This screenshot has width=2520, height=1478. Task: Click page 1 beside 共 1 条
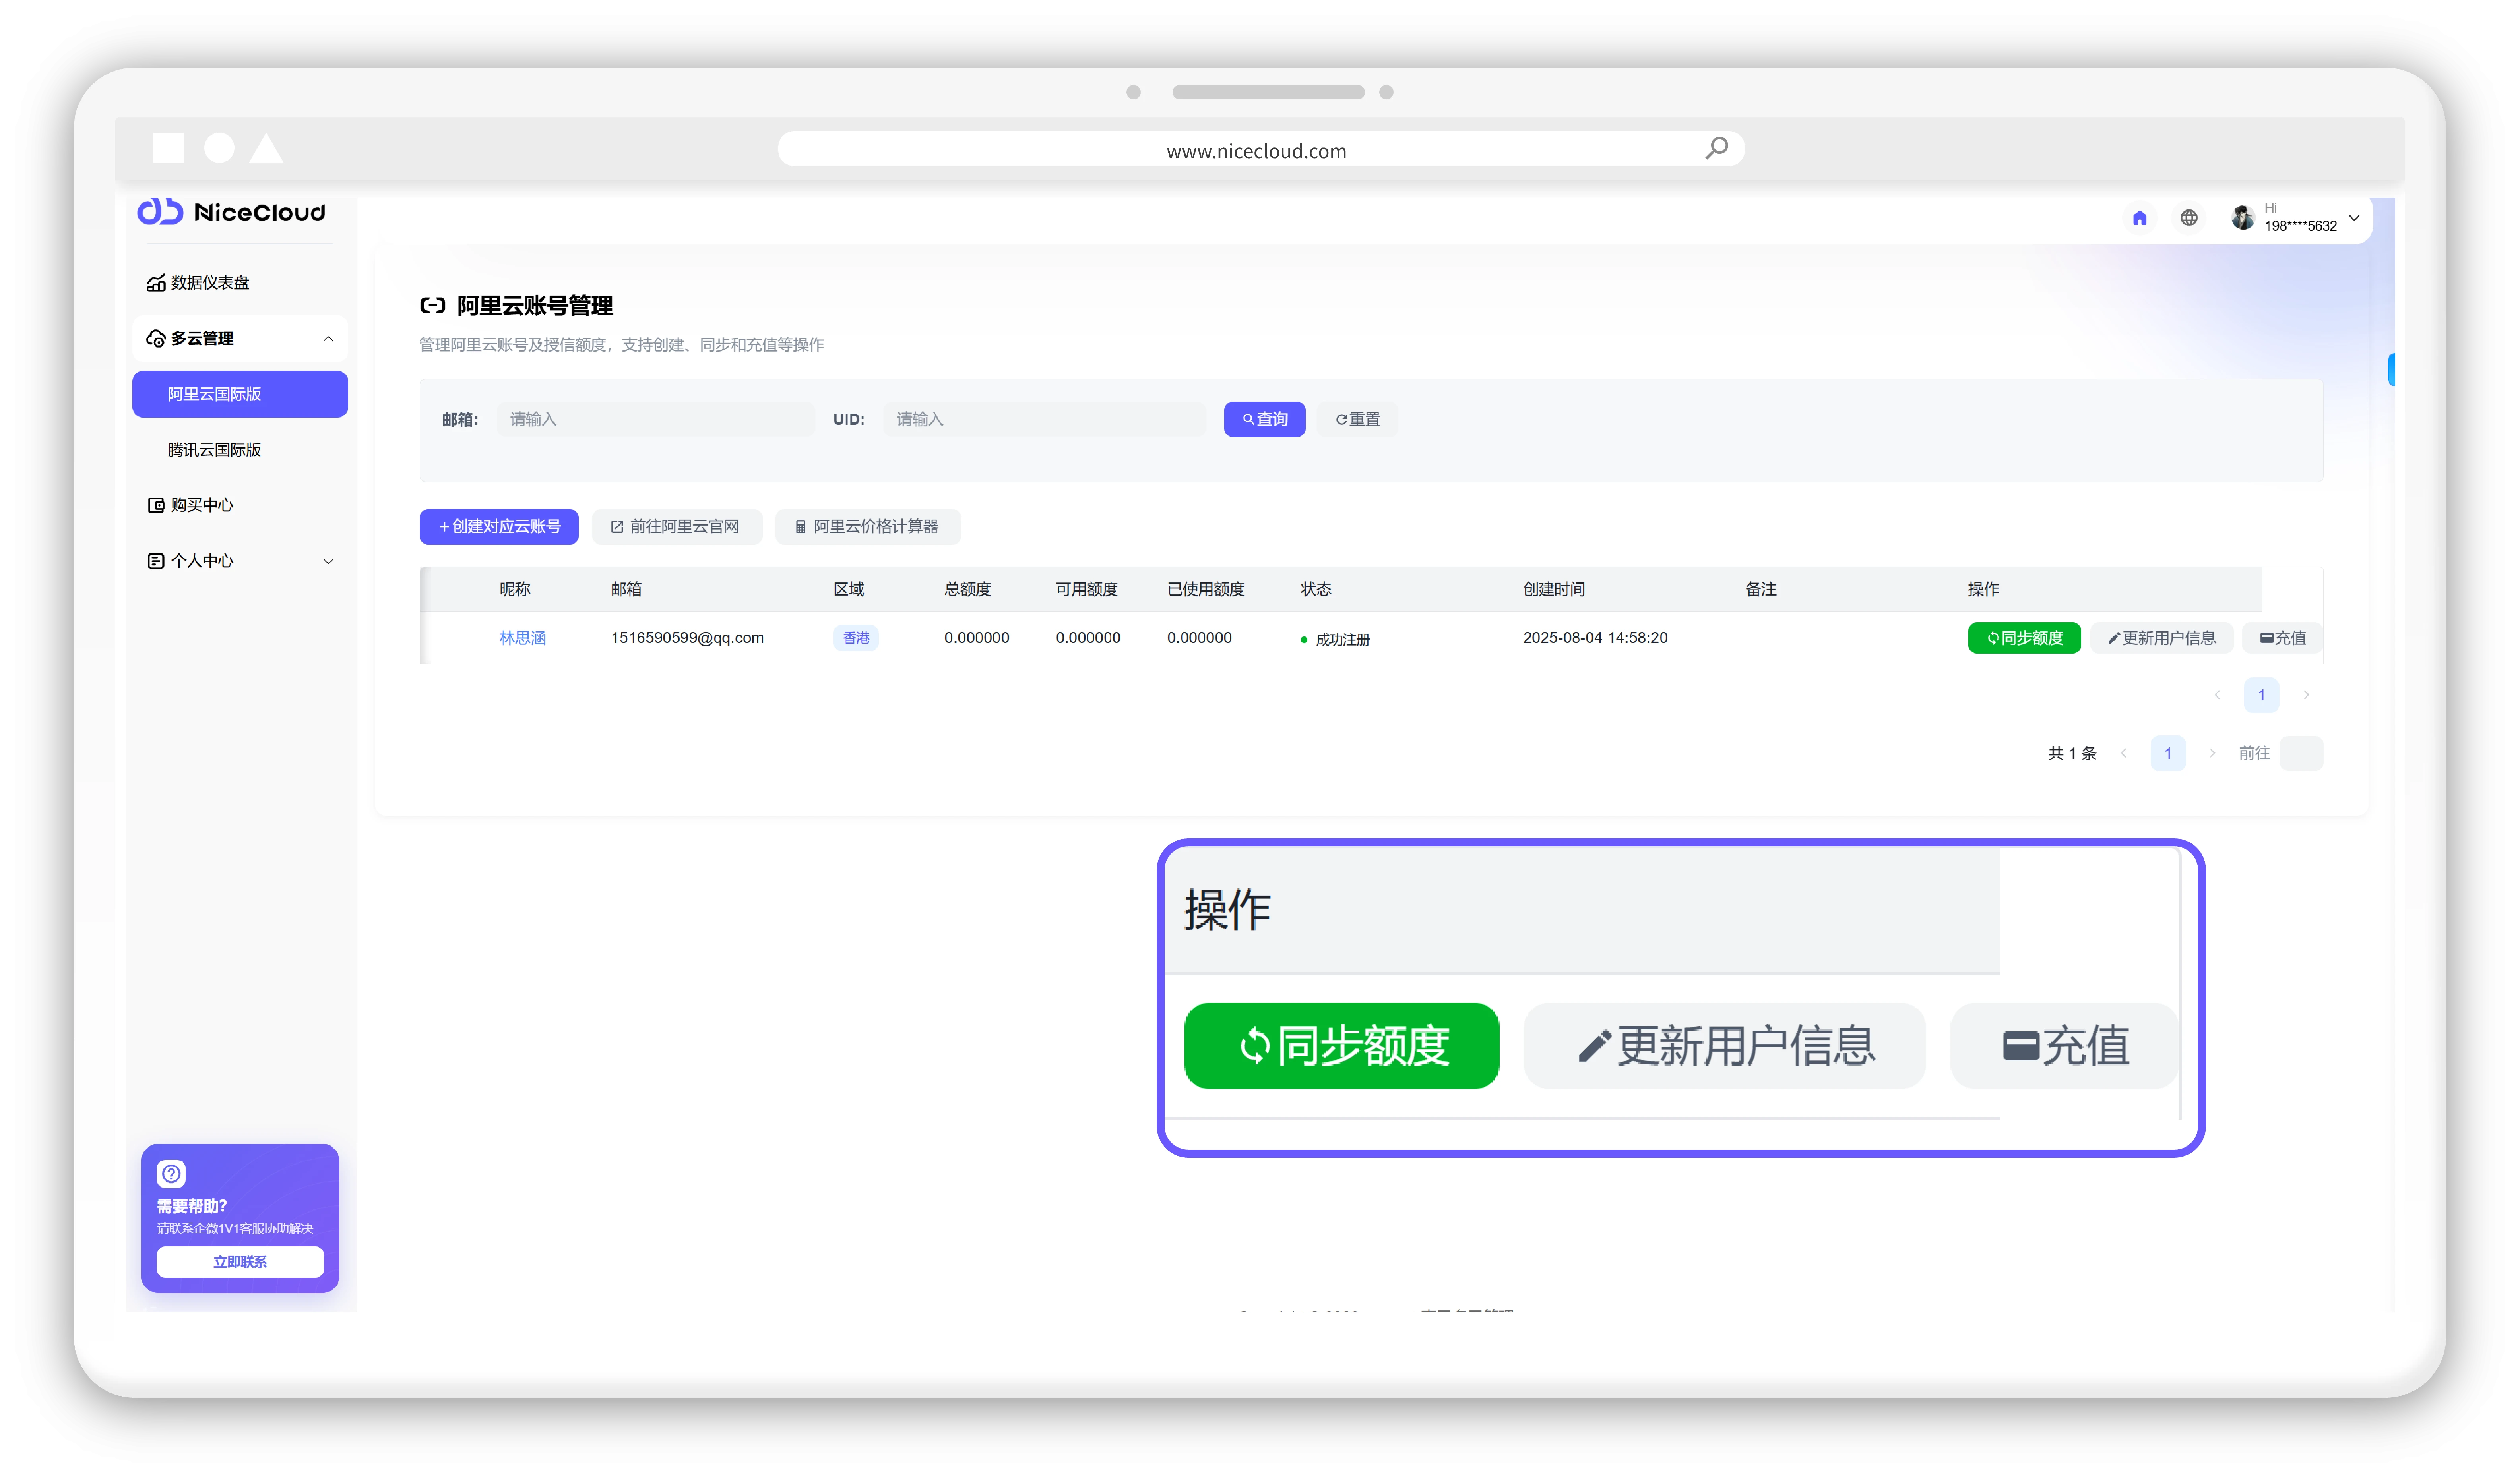[2168, 753]
